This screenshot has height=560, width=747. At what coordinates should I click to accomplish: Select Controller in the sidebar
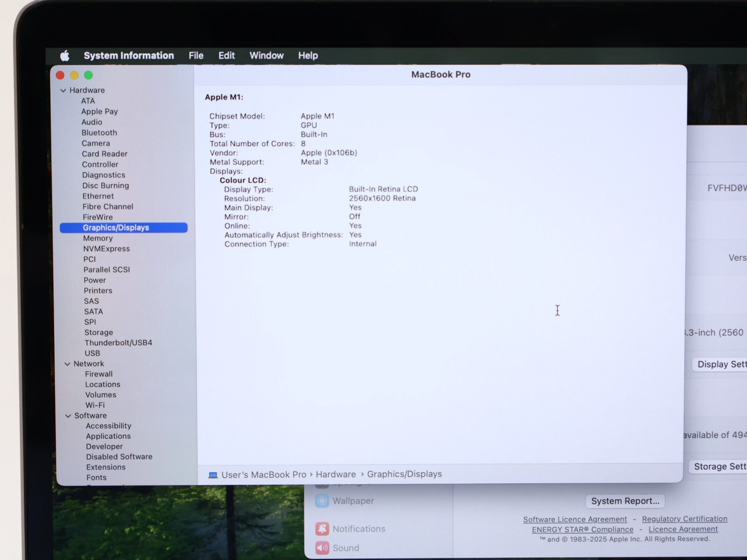[100, 165]
